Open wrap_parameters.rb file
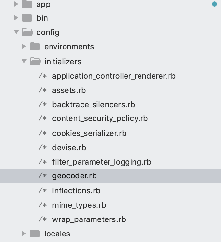Screen dimensions: 221x242 89,219
